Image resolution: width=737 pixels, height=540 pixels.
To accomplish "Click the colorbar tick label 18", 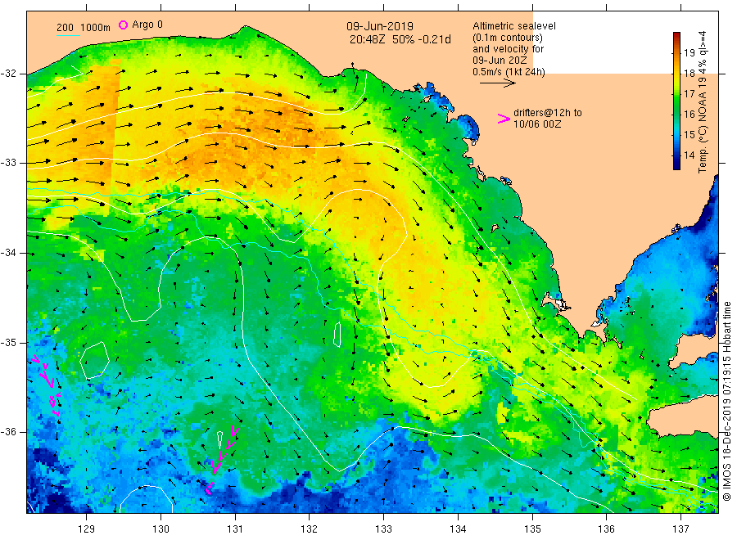I will (x=689, y=74).
